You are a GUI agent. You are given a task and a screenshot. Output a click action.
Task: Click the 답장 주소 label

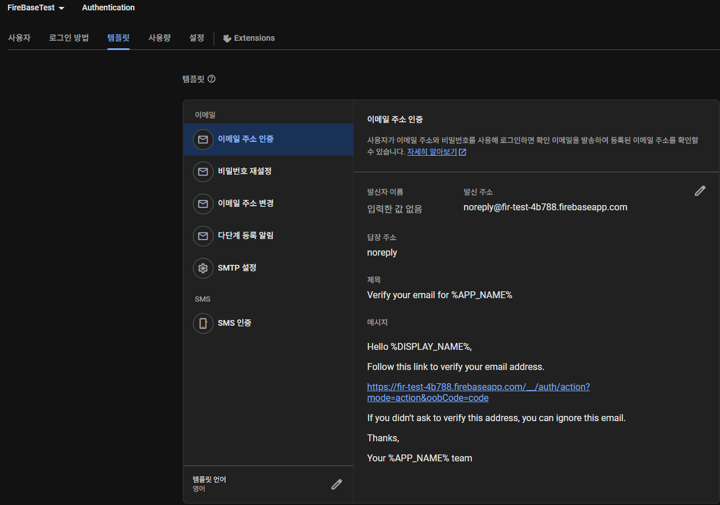(x=382, y=237)
